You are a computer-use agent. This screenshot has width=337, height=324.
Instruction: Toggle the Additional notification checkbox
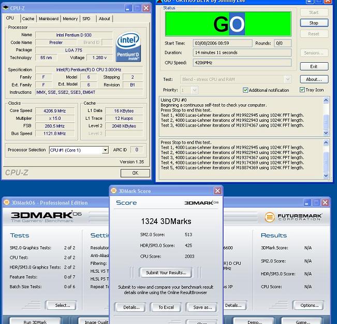point(245,90)
